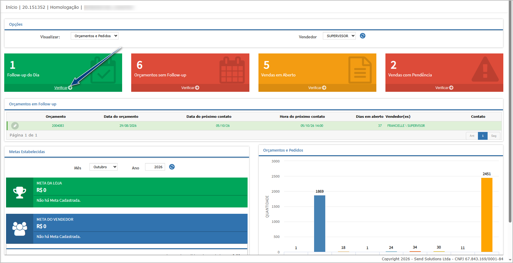Click the Orçamentos e Pedidos chart title
The width and height of the screenshot is (513, 263).
[283, 150]
